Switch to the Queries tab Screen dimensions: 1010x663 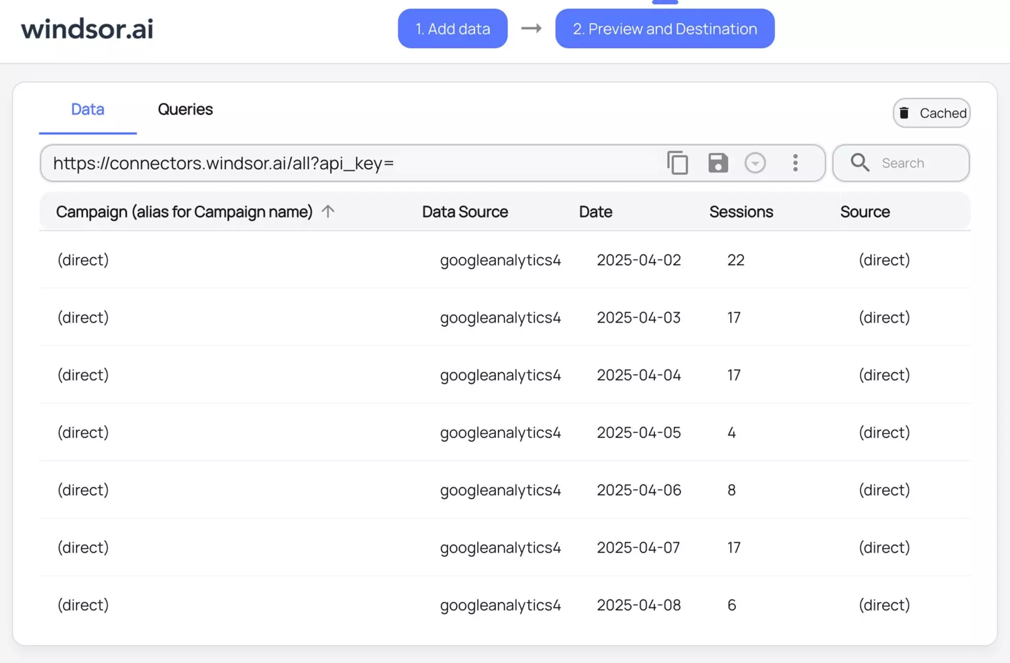[185, 109]
